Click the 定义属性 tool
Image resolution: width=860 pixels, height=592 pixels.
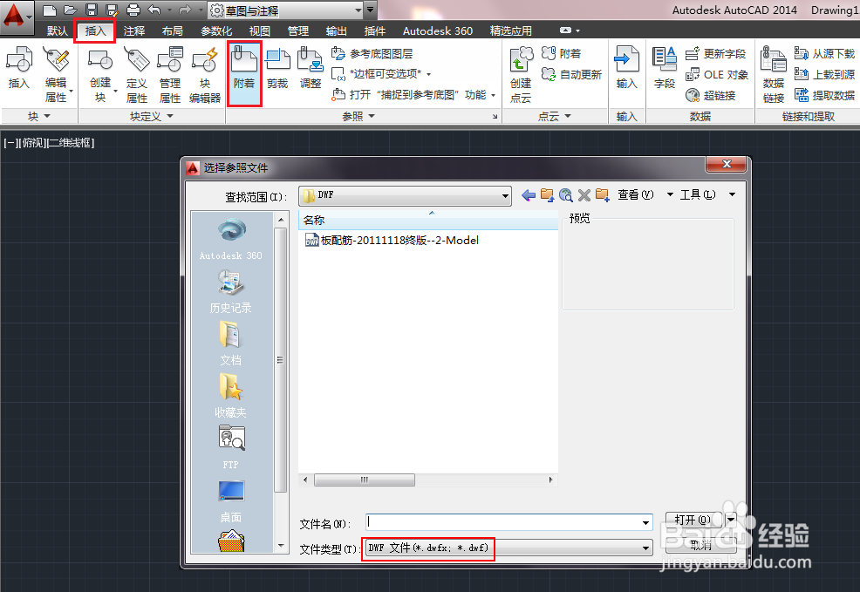pyautogui.click(x=137, y=75)
